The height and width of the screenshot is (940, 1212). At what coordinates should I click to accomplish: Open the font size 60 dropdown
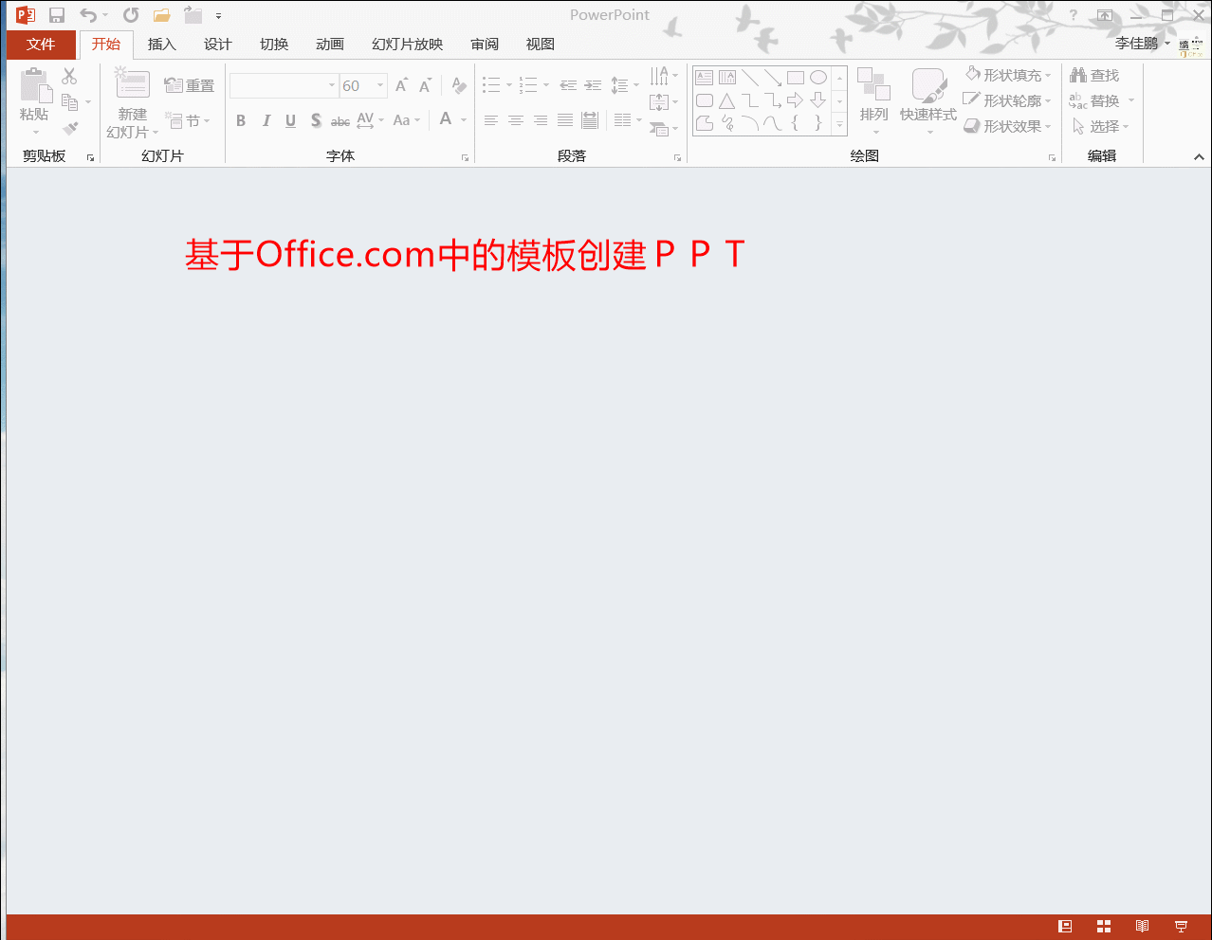point(380,85)
